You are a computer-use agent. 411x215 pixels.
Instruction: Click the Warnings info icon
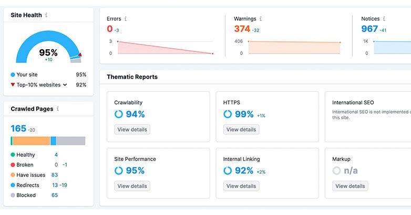point(261,19)
